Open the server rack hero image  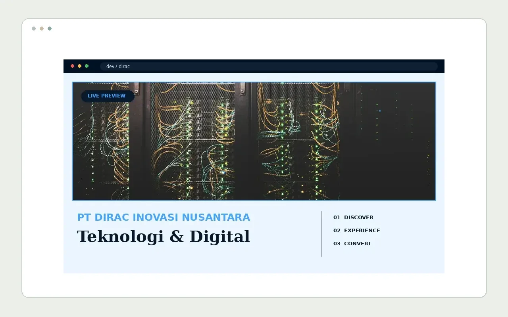tap(254, 141)
